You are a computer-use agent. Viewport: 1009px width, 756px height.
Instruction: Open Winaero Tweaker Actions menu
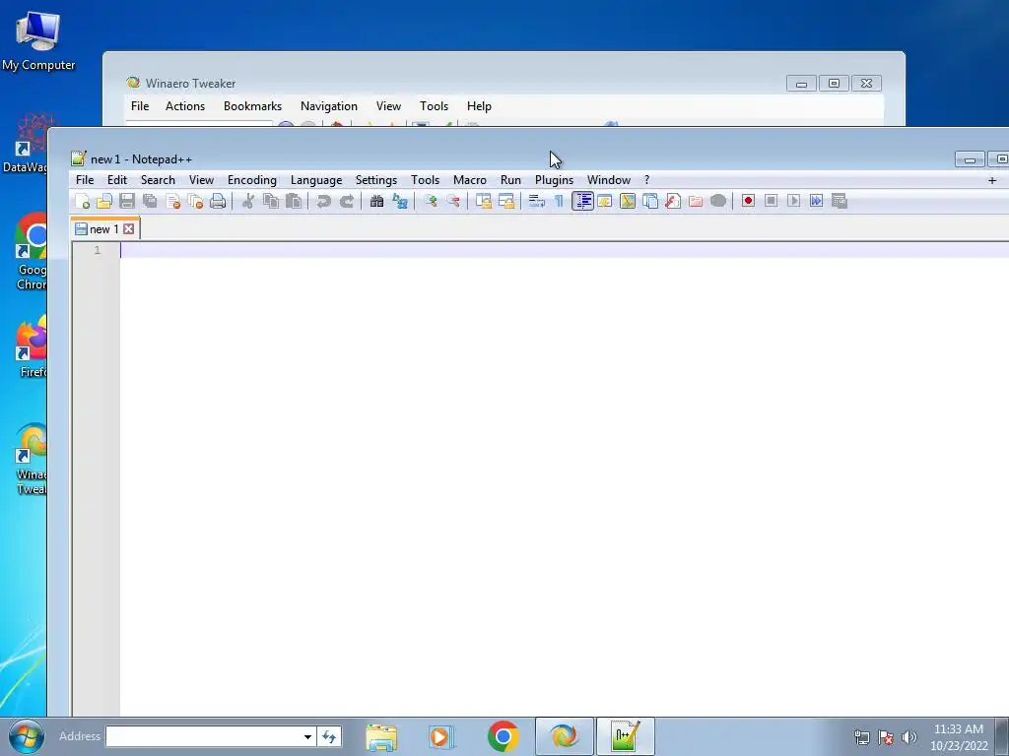(184, 106)
